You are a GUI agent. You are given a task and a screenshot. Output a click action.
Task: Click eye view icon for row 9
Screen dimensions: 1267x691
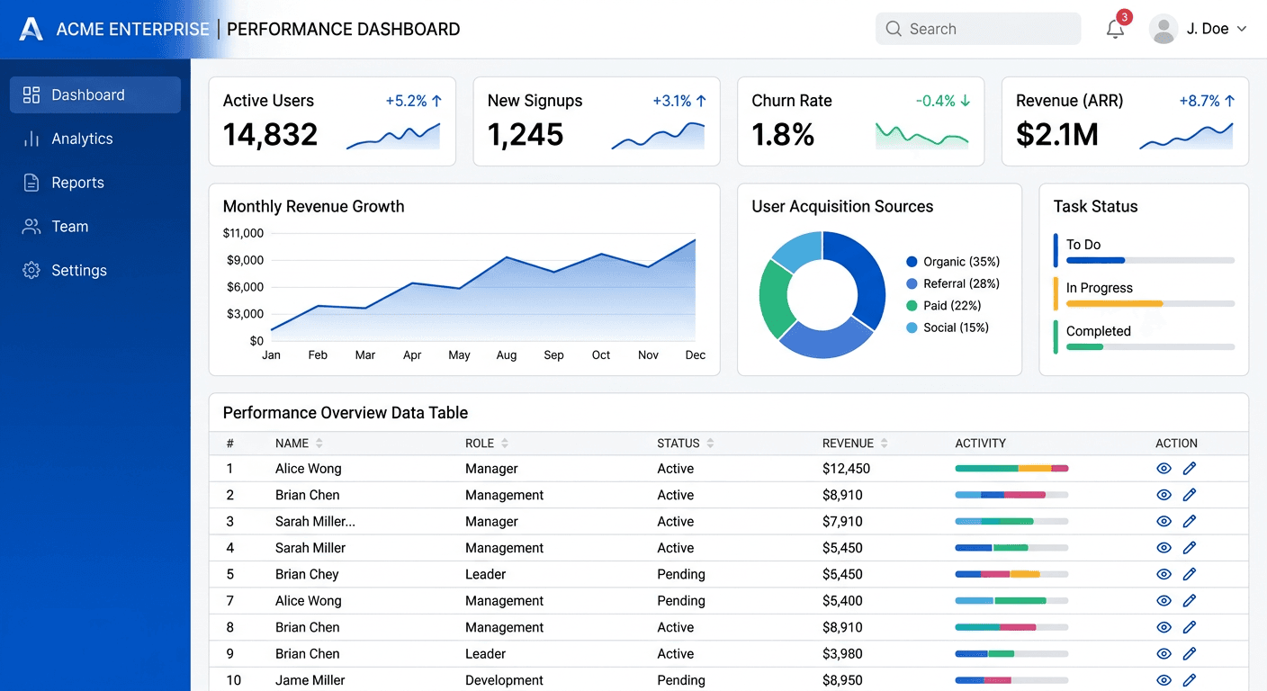tap(1164, 654)
